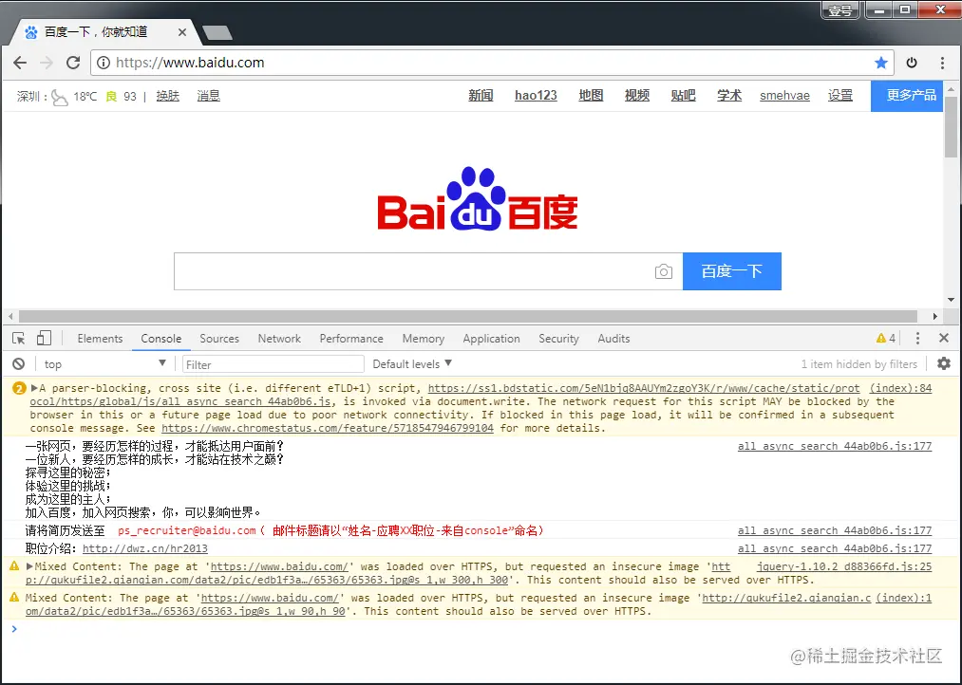962x685 pixels.
Task: Open the Network tab
Action: 279,338
